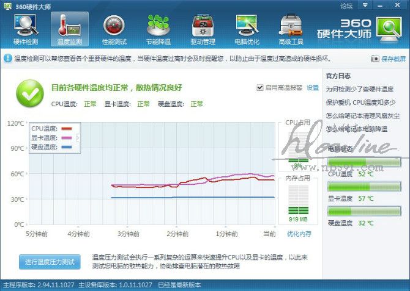This screenshot has height=291, width=410.
Task: Click the 目前各硬件温度均正常 status message
Action: click(x=116, y=88)
